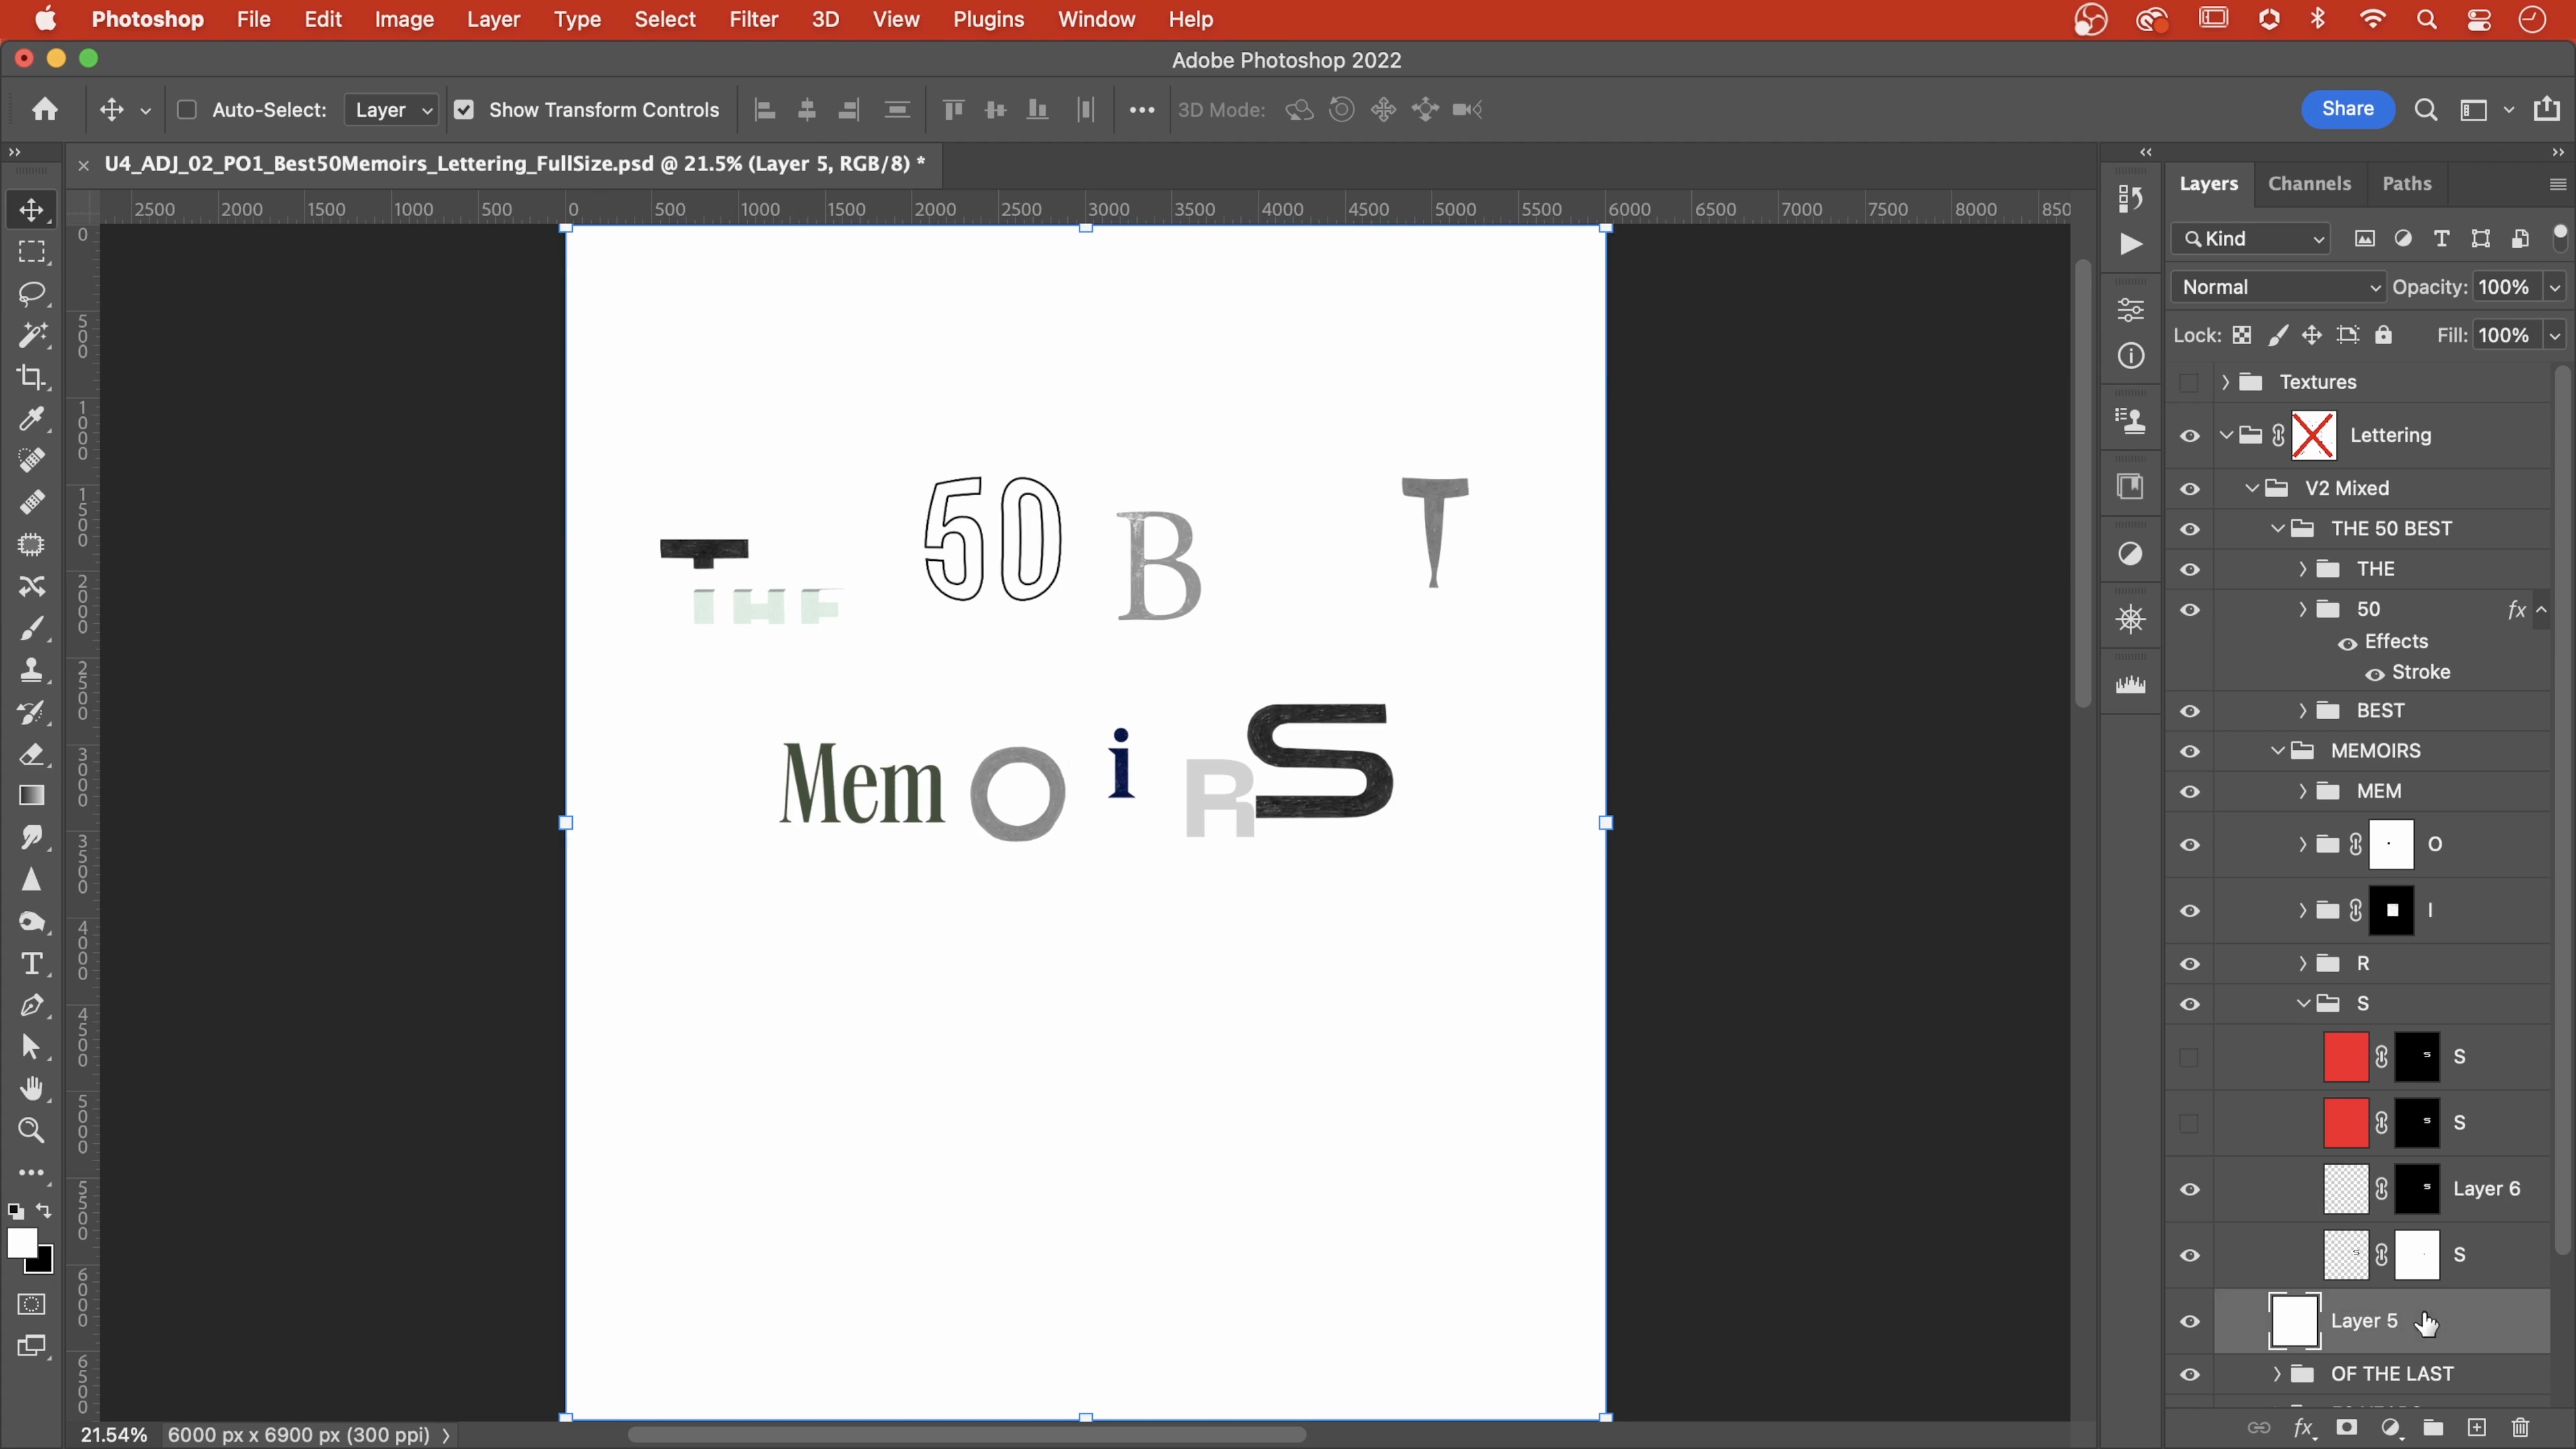Image resolution: width=2576 pixels, height=1449 pixels.
Task: Collapse the 50 group effects list
Action: pos(2541,610)
